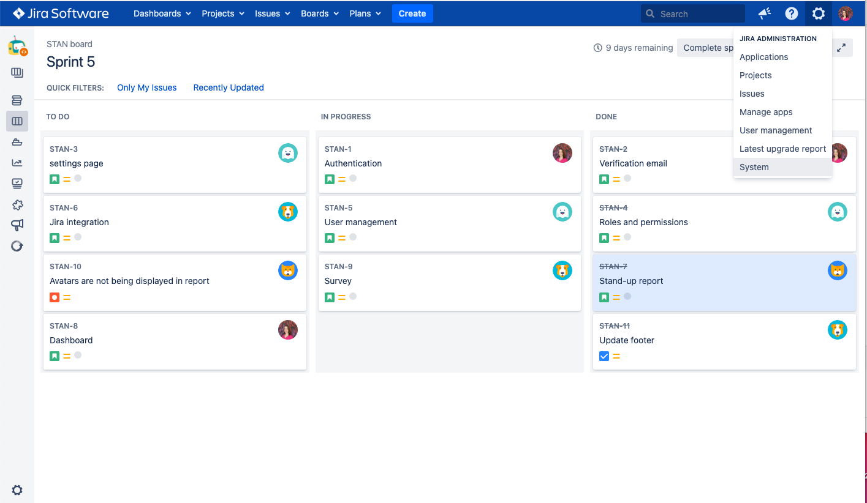Screen dimensions: 867x503
Task: Open the user profile avatar in top bar
Action: click(846, 13)
